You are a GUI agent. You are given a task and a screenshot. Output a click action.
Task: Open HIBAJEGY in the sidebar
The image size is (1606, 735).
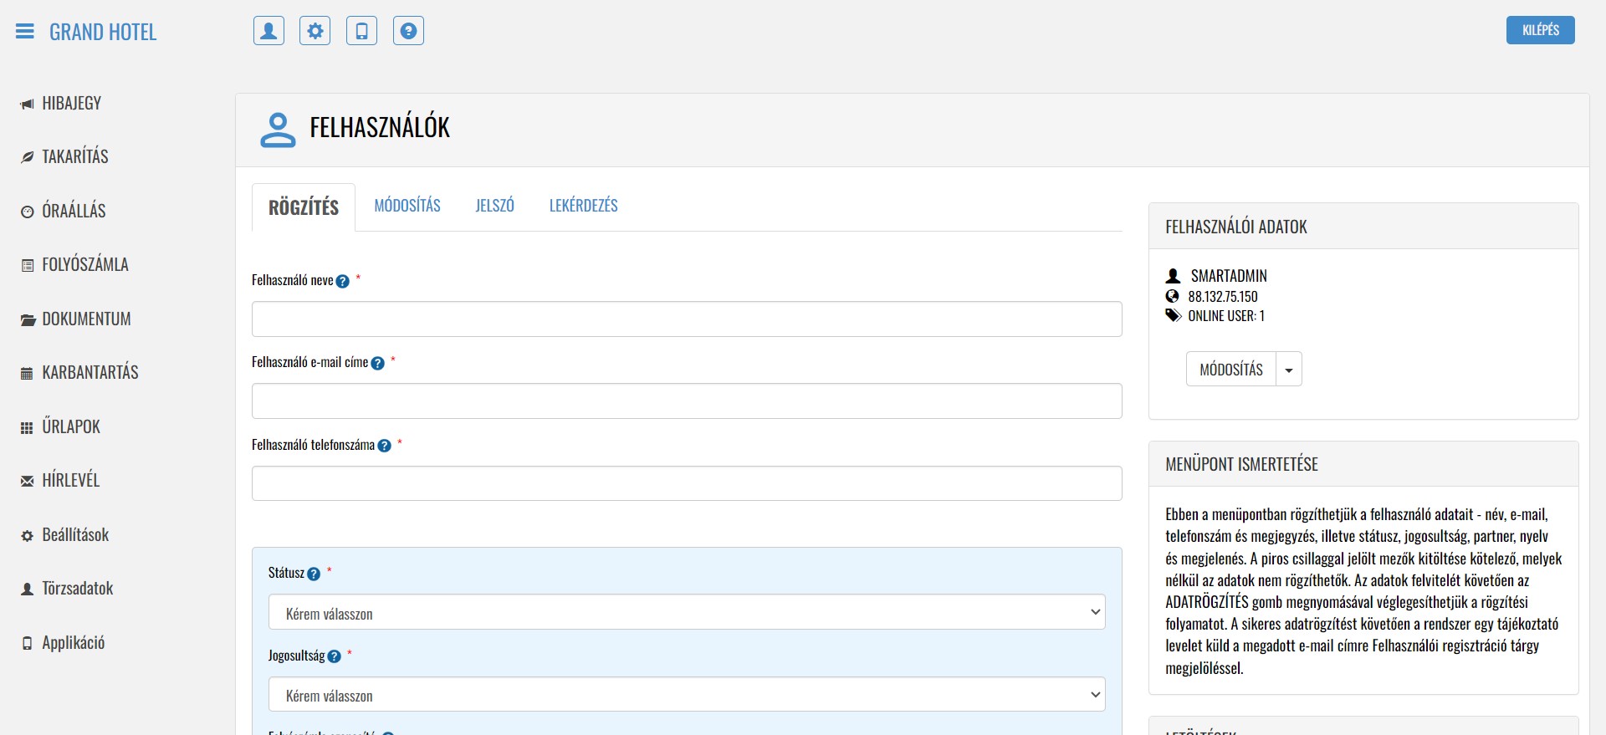[71, 104]
